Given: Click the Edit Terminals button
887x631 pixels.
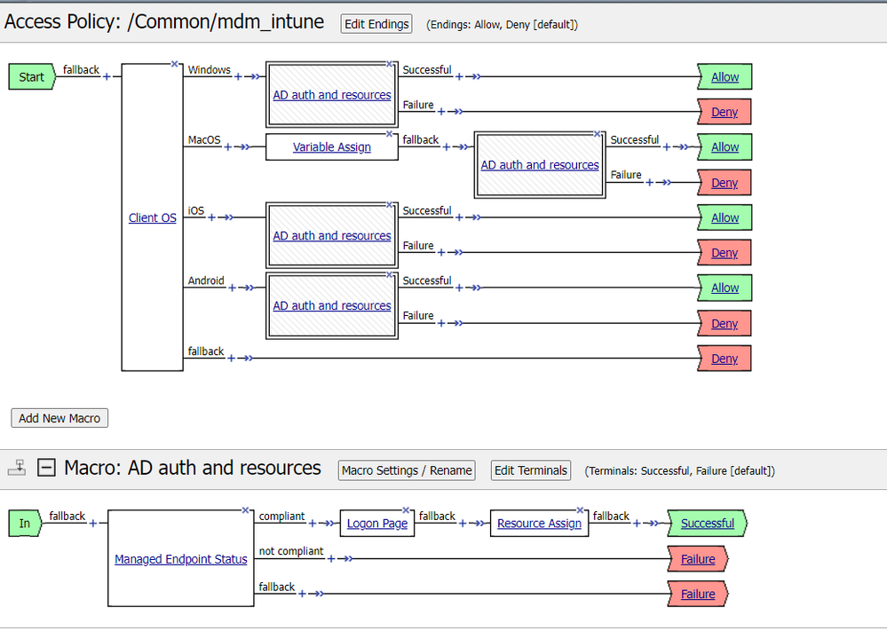Looking at the screenshot, I should point(530,470).
